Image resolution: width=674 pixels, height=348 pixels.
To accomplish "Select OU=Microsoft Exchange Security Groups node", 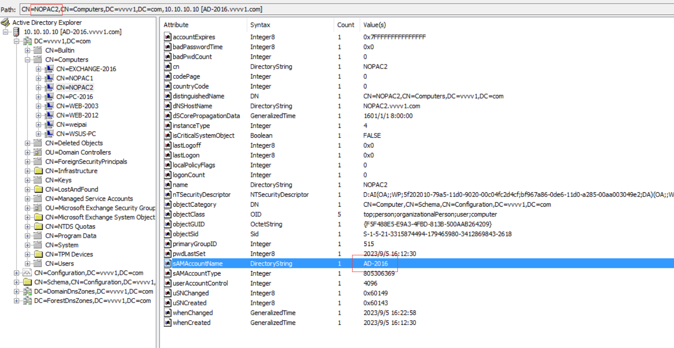I will (100, 208).
